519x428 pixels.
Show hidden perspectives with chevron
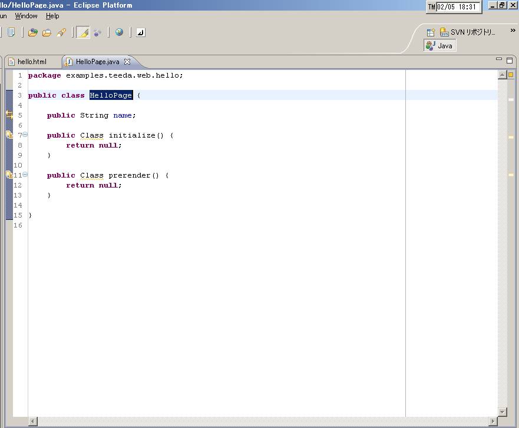click(x=513, y=31)
